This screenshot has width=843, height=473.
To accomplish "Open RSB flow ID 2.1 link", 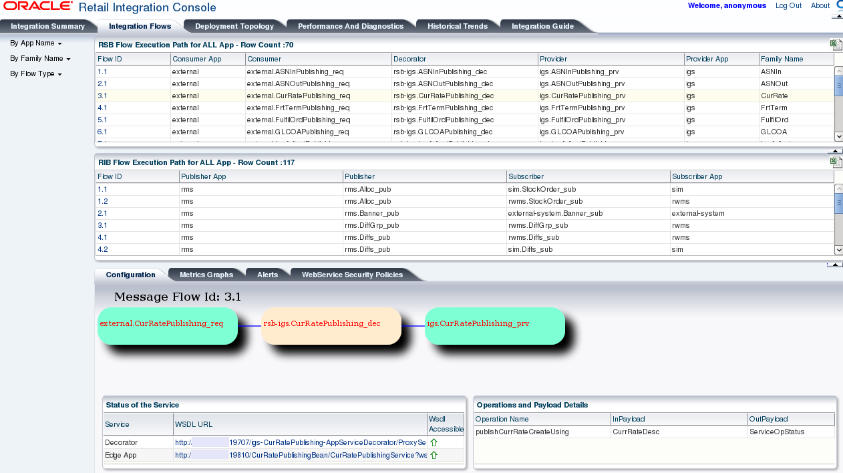I will tap(102, 84).
